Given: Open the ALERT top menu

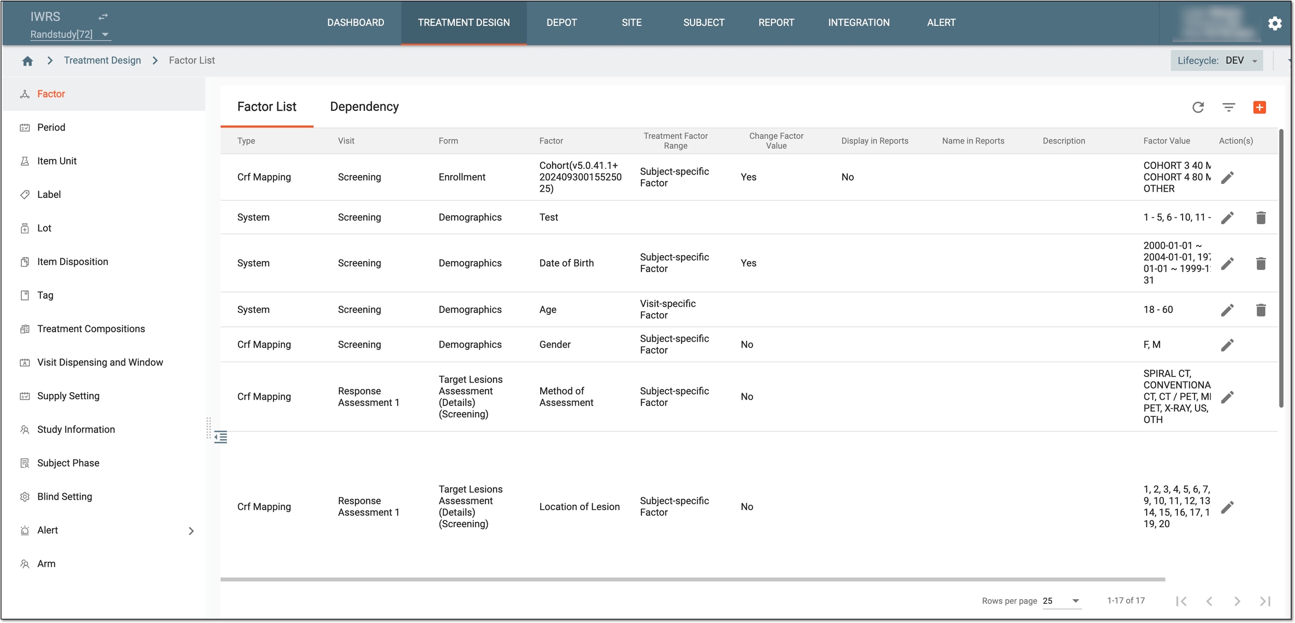Looking at the screenshot, I should (x=941, y=23).
